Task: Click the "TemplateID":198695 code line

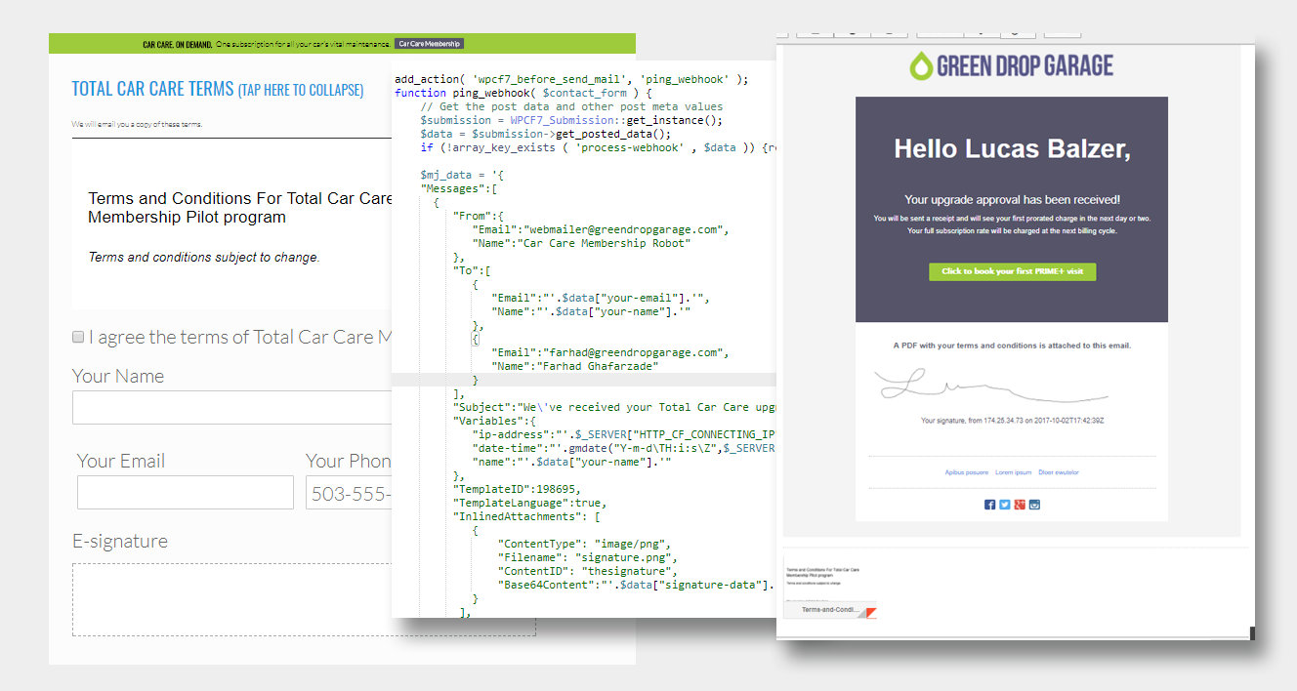Action: [519, 489]
